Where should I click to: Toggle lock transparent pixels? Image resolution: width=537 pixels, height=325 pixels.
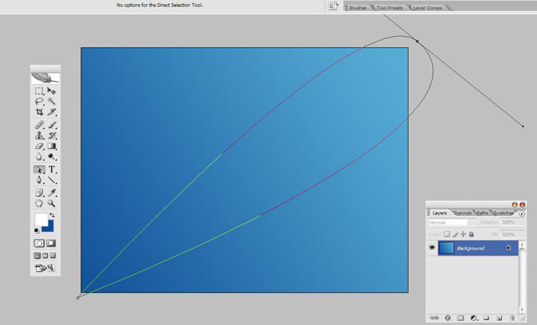446,234
